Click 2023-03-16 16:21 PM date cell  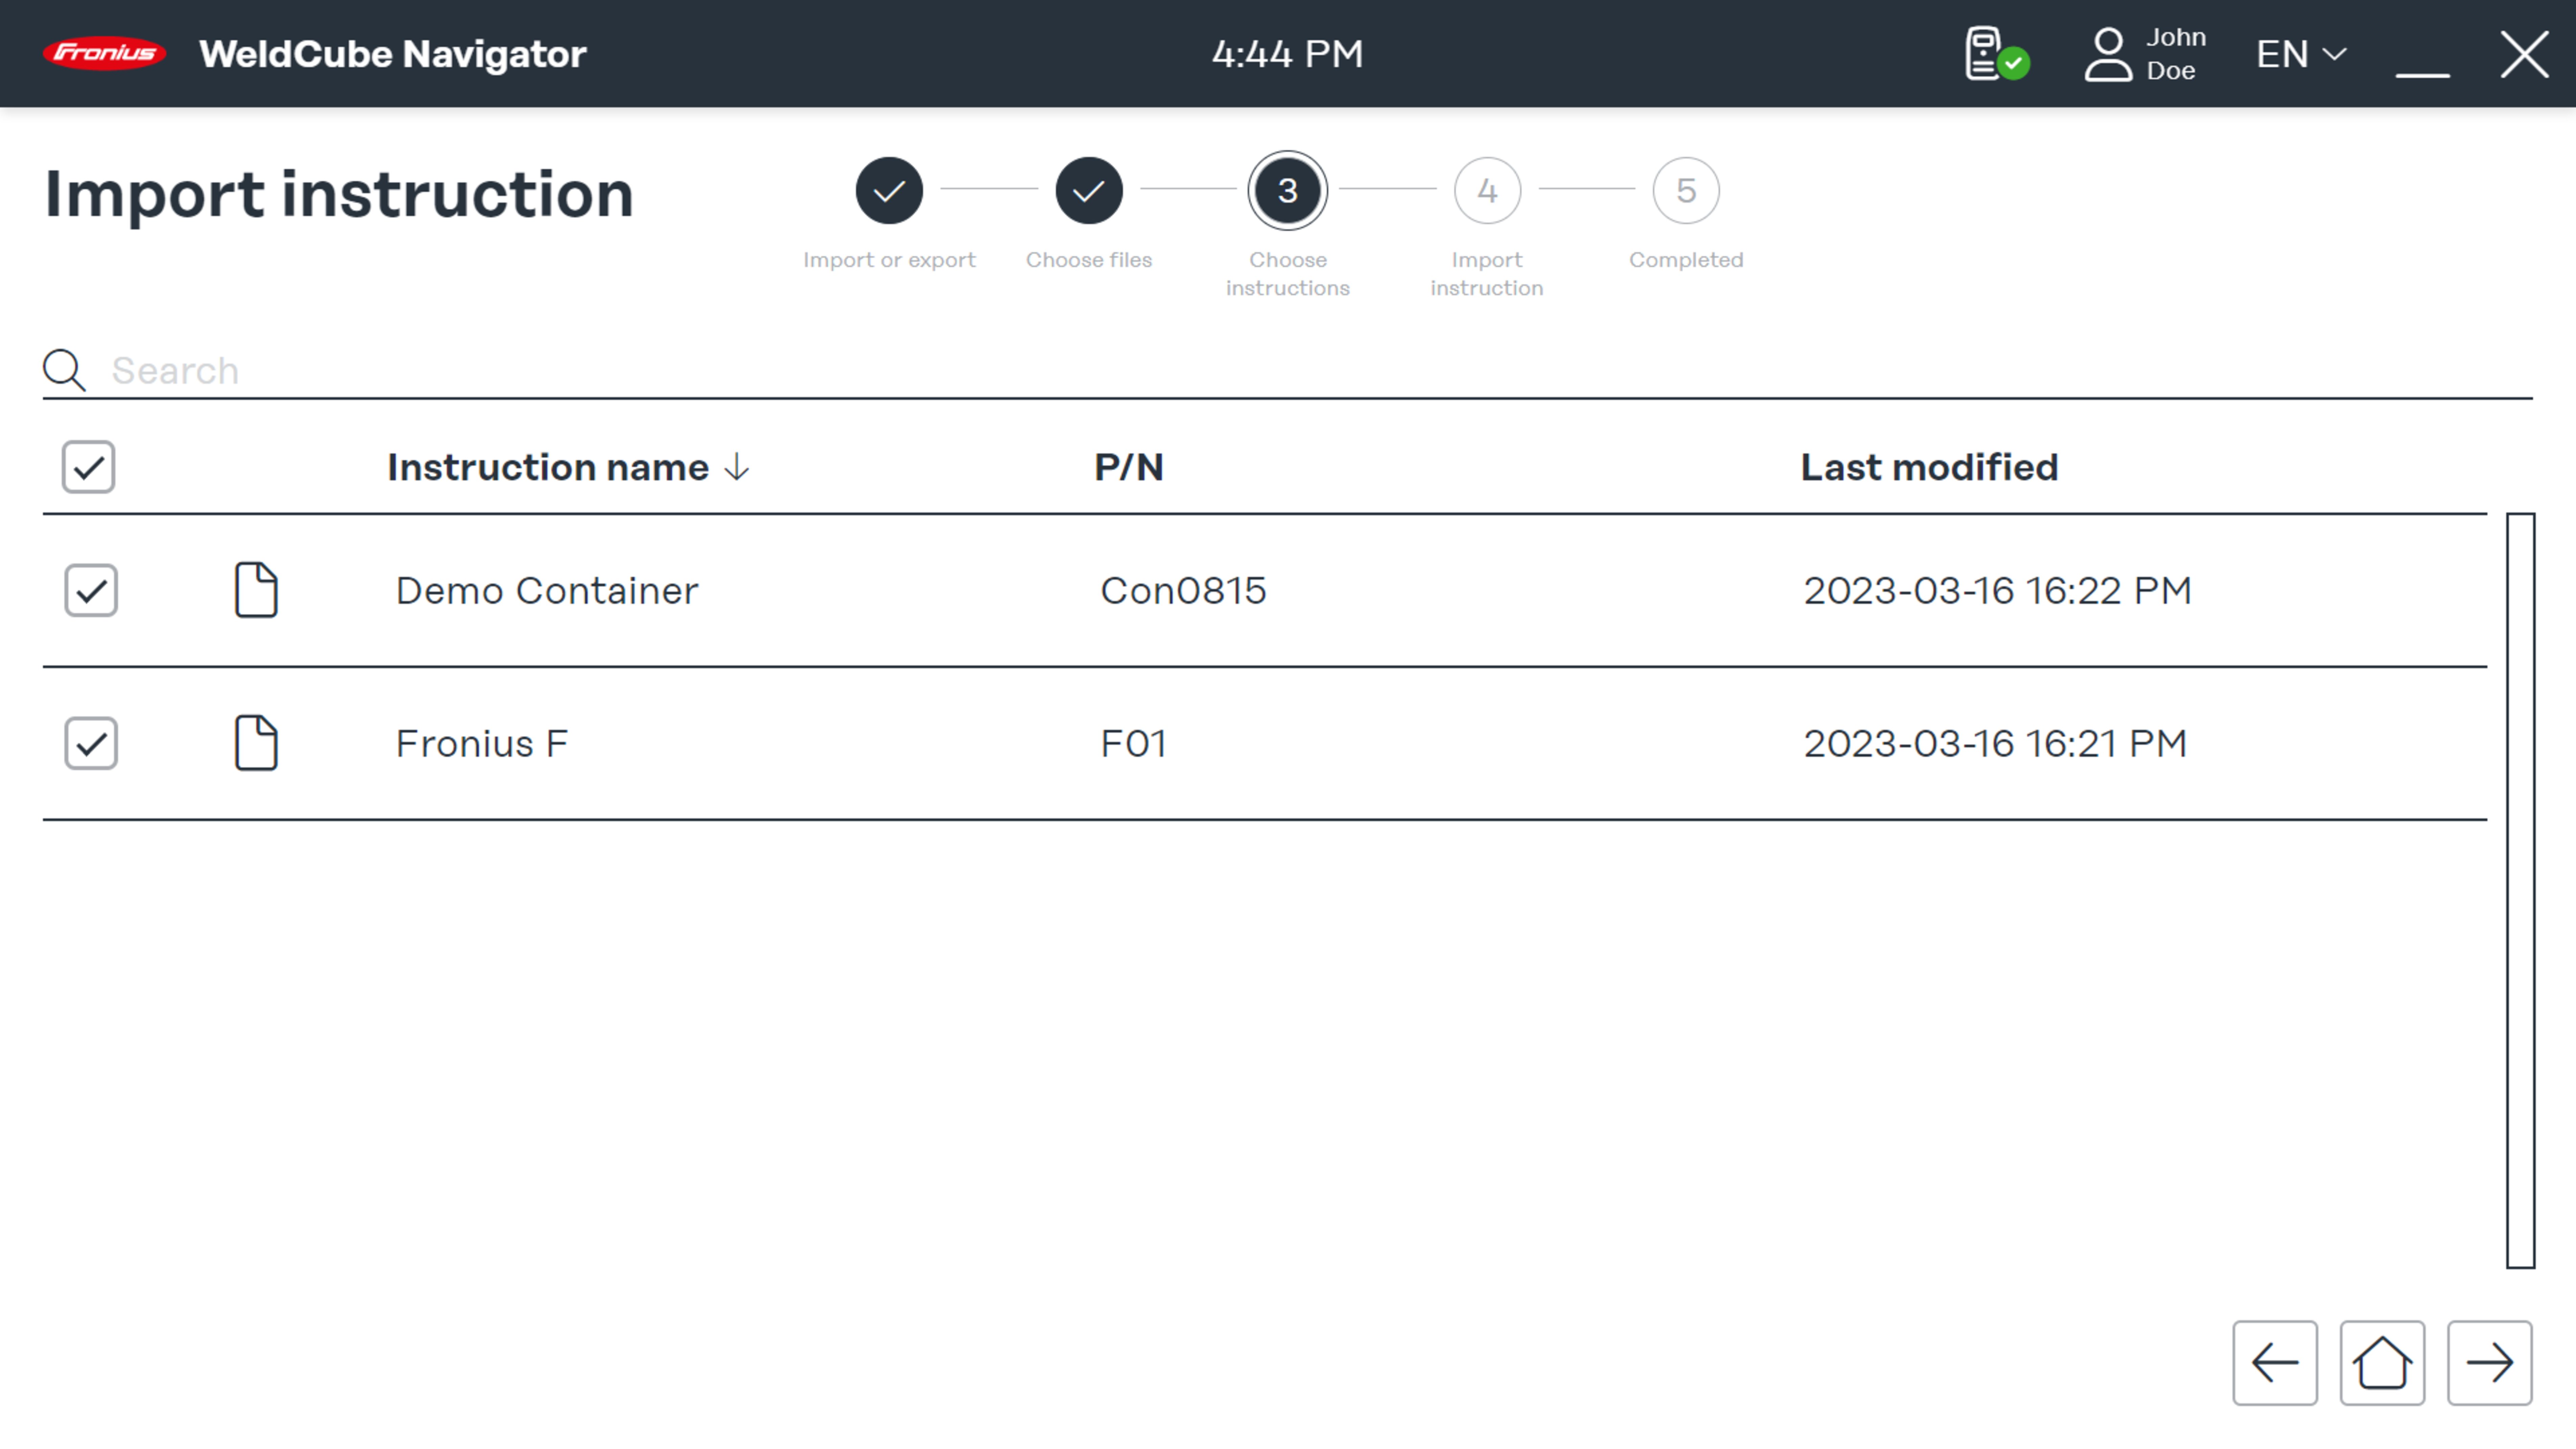coord(1995,744)
